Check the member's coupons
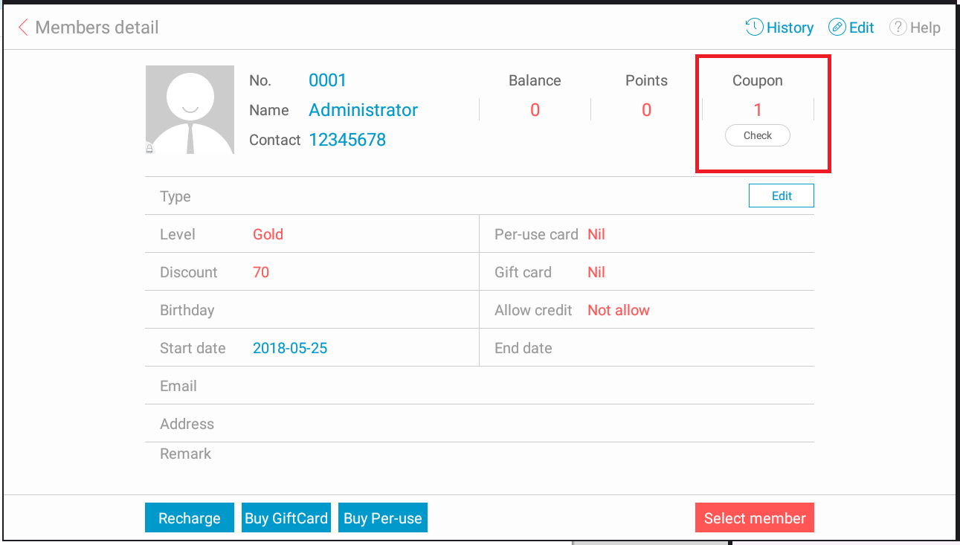Viewport: 960px width, 545px height. pyautogui.click(x=758, y=135)
